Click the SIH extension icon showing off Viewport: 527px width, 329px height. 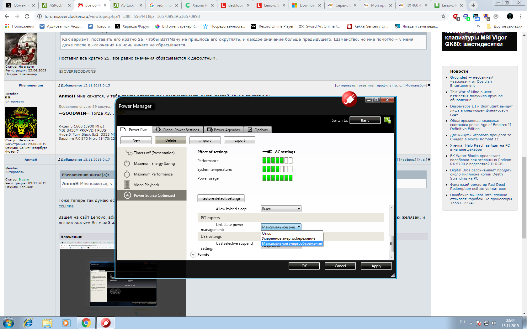coord(476,17)
